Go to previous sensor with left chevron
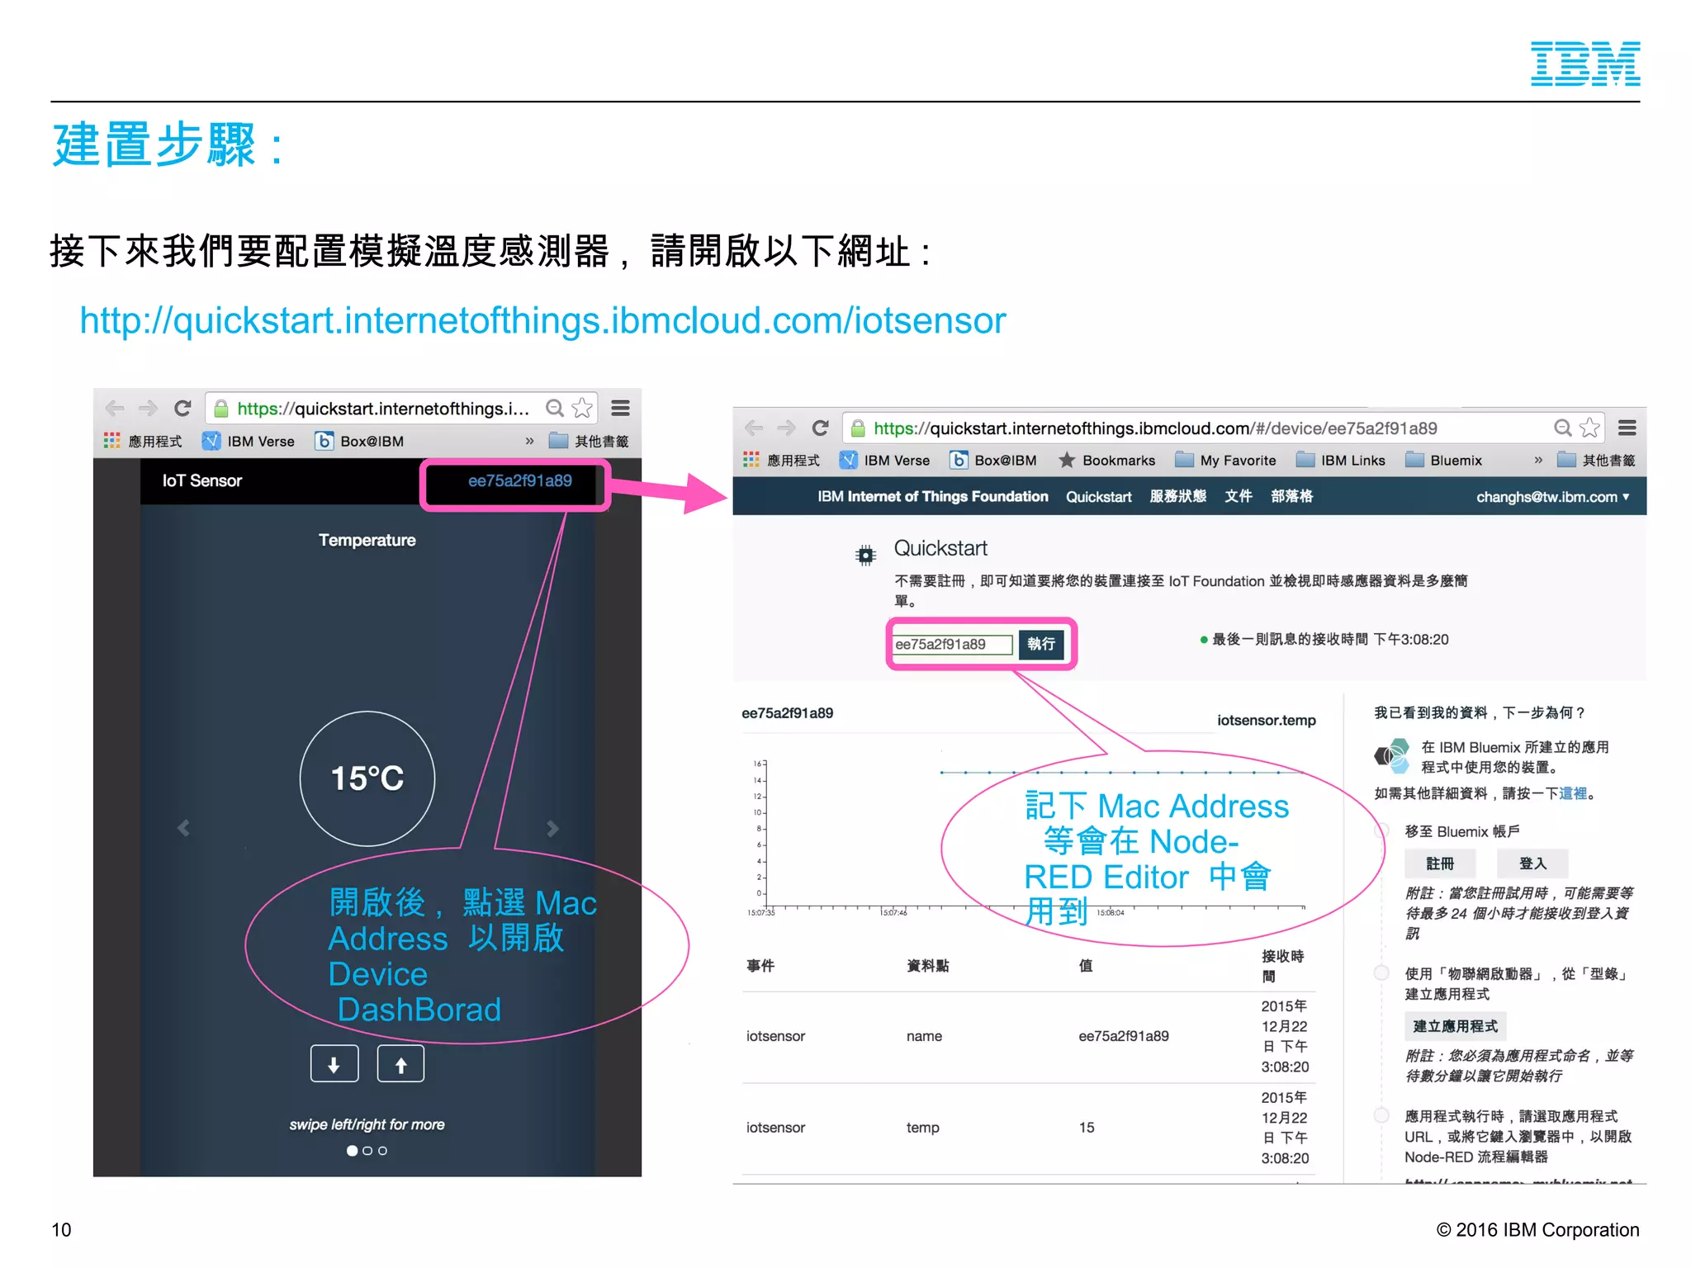Image resolution: width=1691 pixels, height=1268 pixels. (x=183, y=827)
